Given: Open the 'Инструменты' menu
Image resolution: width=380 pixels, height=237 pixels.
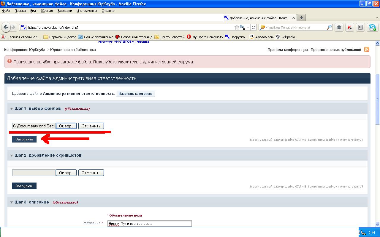Looking at the screenshot, I should 87,11.
